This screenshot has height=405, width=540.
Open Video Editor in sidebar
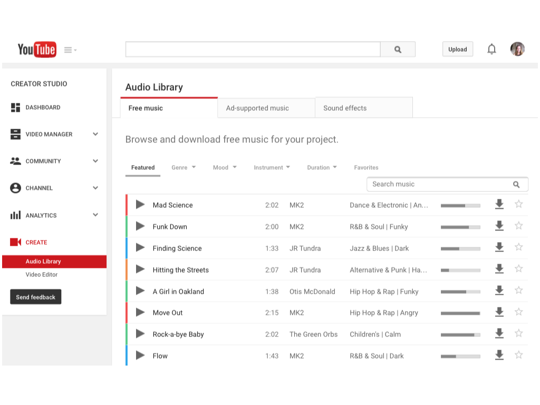[42, 274]
